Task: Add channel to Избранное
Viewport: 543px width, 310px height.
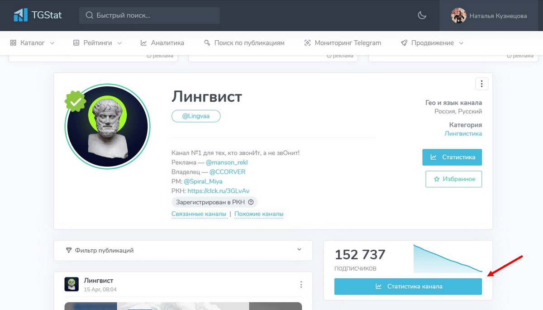Action: (x=454, y=179)
